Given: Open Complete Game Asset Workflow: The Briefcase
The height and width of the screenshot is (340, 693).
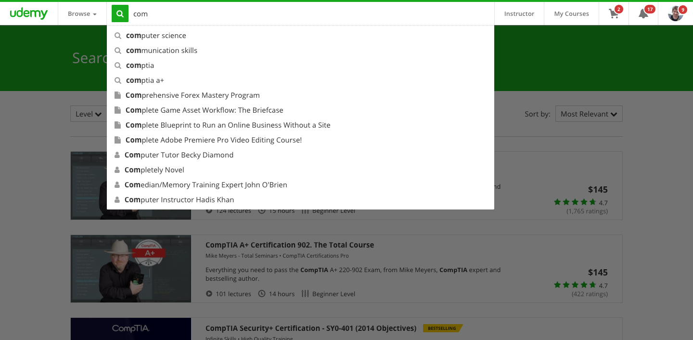Looking at the screenshot, I should [x=300, y=110].
